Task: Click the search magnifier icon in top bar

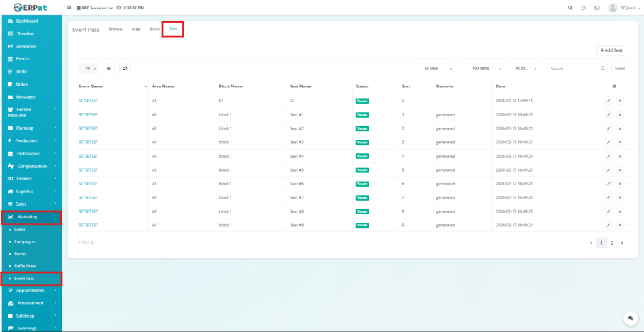Action: tap(570, 8)
